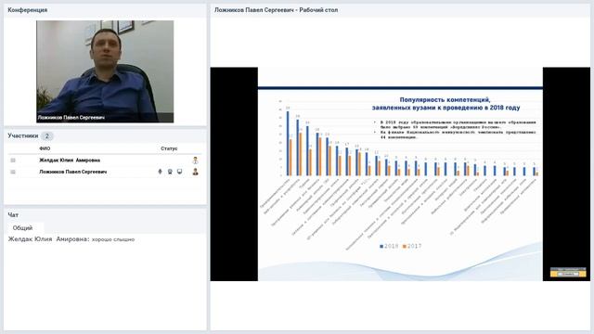Click the Конференция panel title
This screenshot has height=334, width=594.
click(x=28, y=10)
